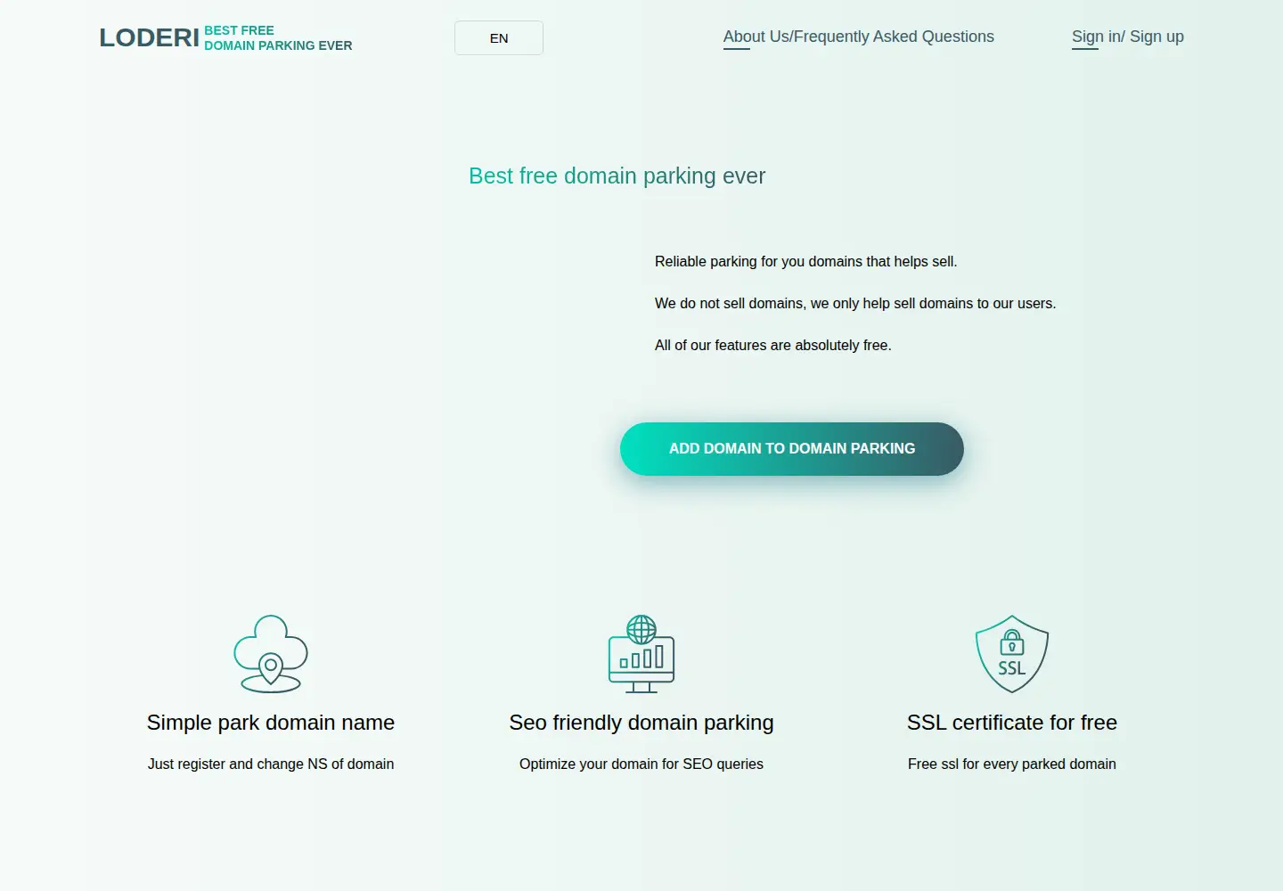Select the 'Best free domain parking ever' heading
This screenshot has height=891, width=1283.
click(617, 176)
